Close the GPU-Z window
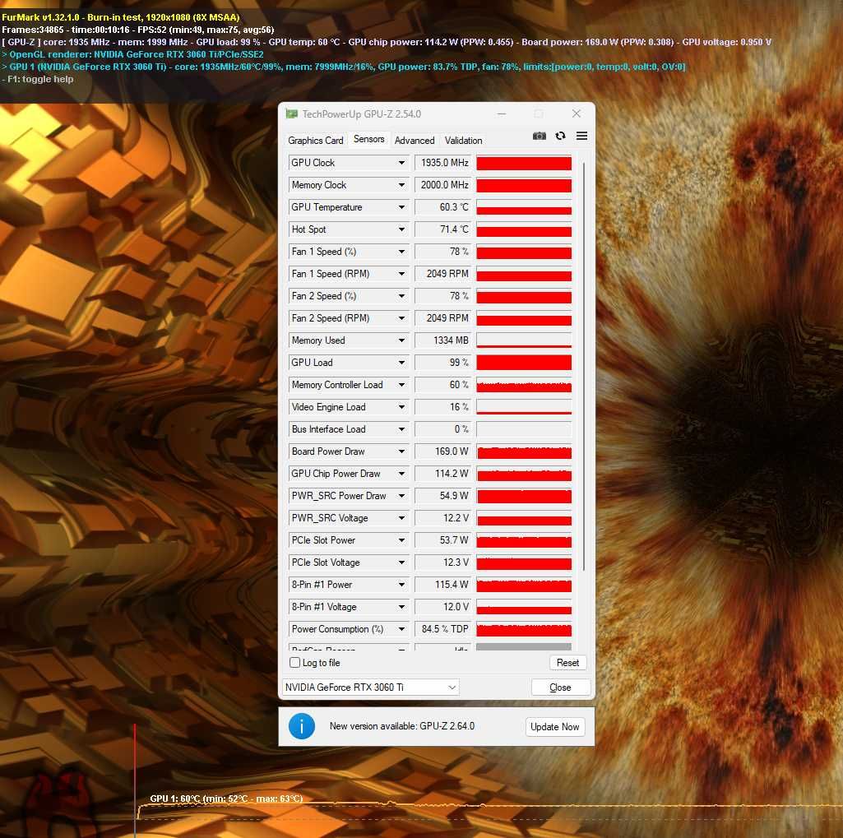 (x=577, y=114)
